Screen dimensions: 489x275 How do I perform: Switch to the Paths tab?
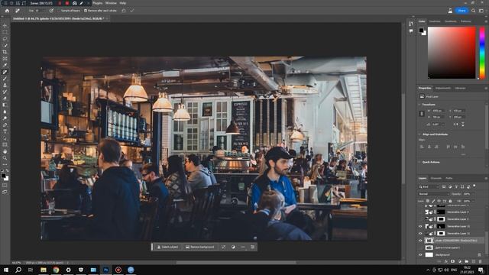[449, 178]
